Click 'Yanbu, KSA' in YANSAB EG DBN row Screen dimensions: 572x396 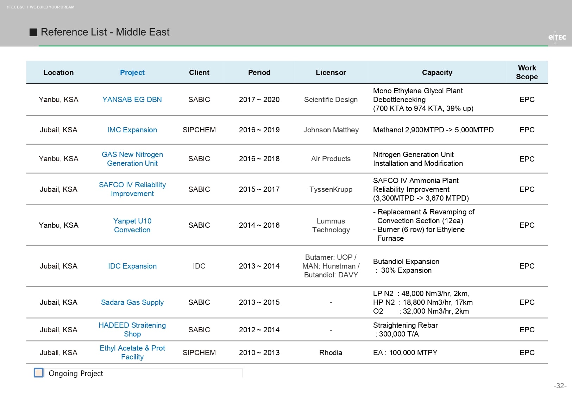(x=58, y=100)
